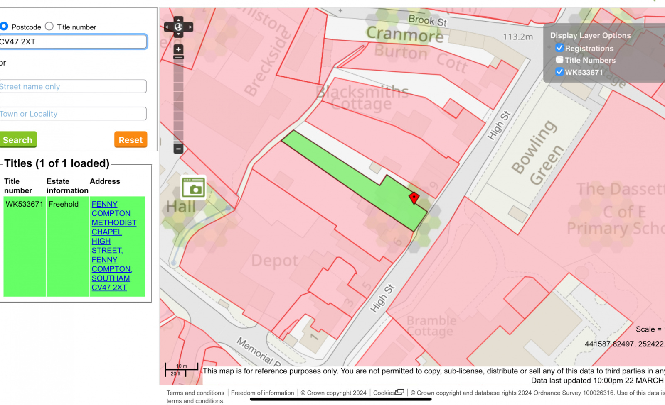Click the globe icon to reset map extent
Image resolution: width=665 pixels, height=405 pixels.
(178, 27)
